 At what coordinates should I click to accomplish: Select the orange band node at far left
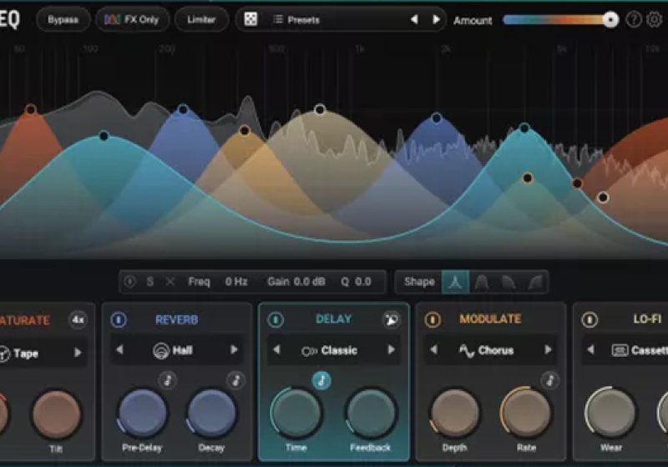[x=31, y=110]
